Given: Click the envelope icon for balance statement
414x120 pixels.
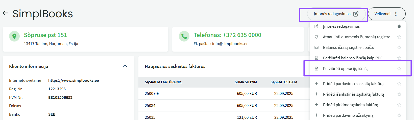Looking at the screenshot, I should pyautogui.click(x=316, y=48).
